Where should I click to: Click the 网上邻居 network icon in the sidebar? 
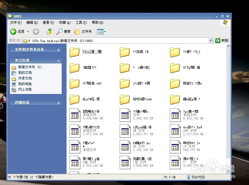click(14, 90)
